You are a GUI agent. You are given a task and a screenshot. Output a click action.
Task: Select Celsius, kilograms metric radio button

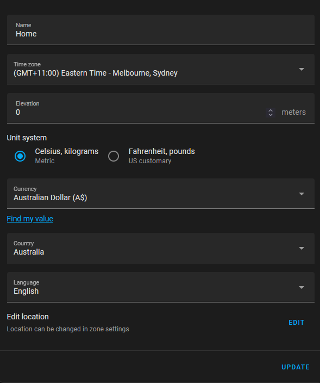20,156
